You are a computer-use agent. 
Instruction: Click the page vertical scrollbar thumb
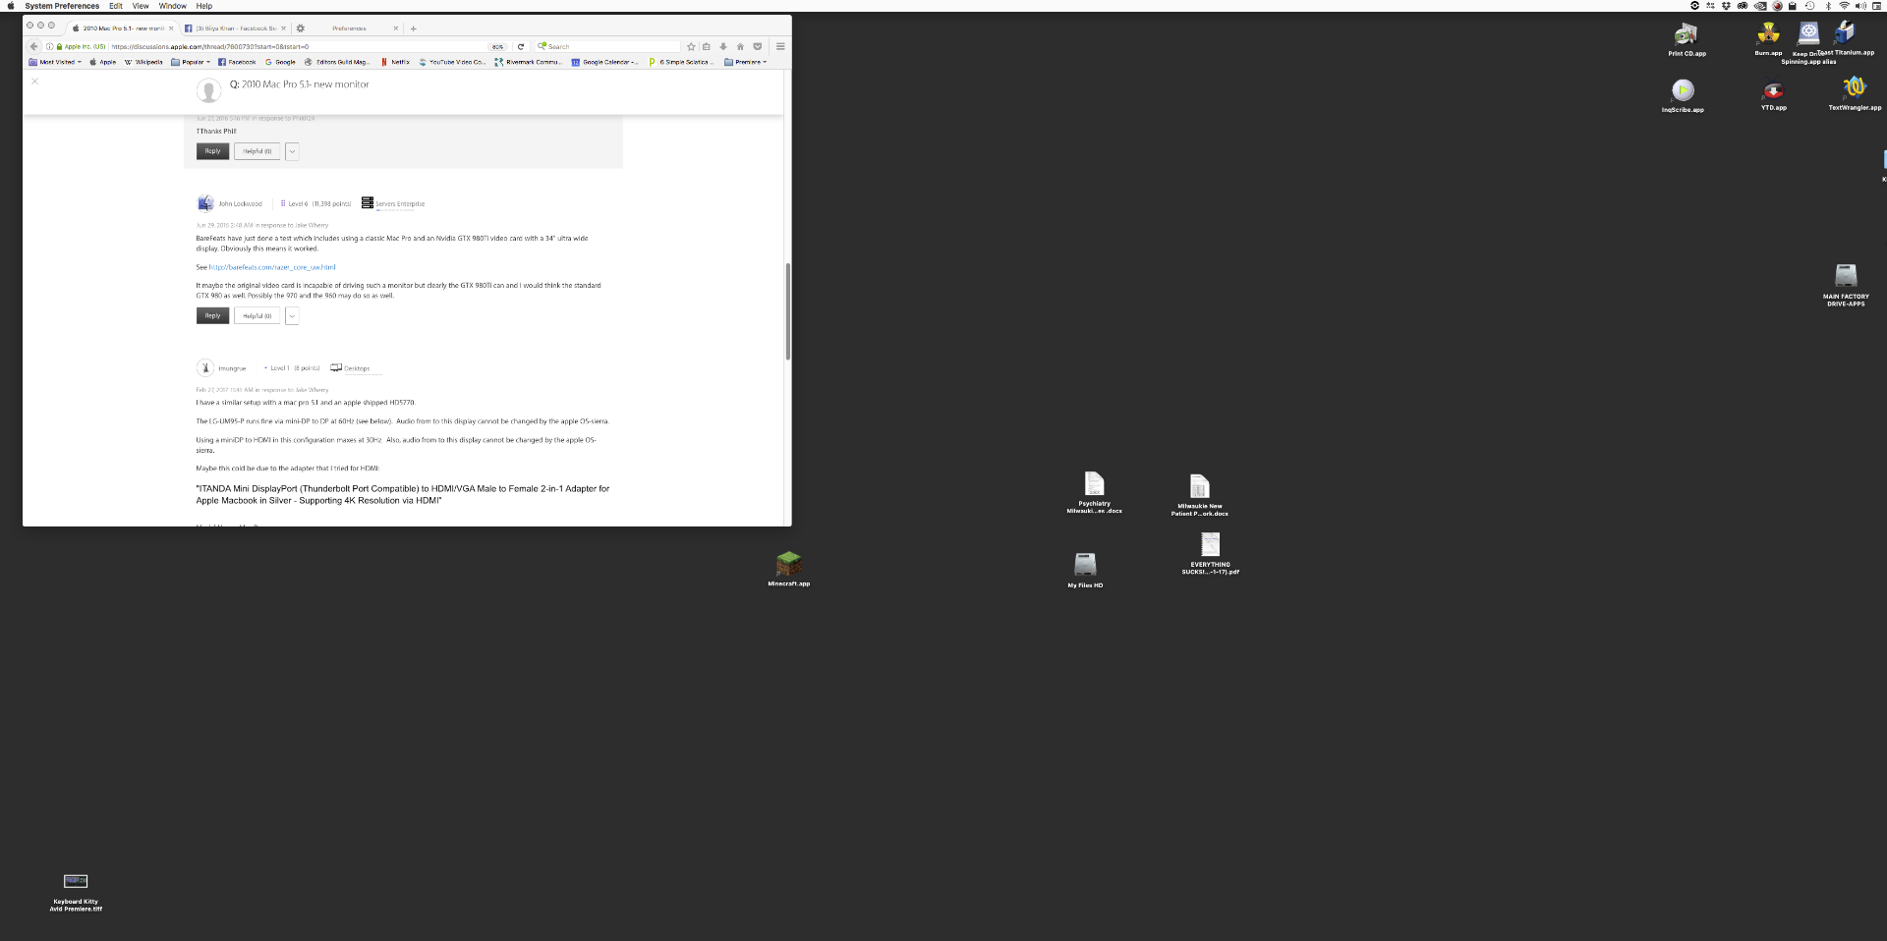point(787,311)
